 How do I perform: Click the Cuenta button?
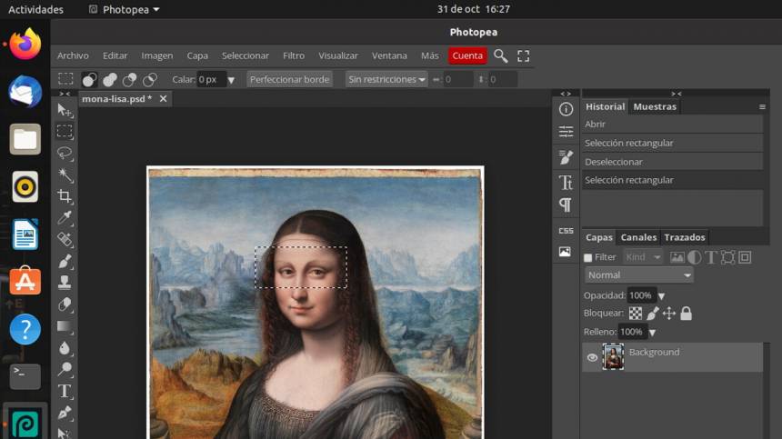coord(467,55)
